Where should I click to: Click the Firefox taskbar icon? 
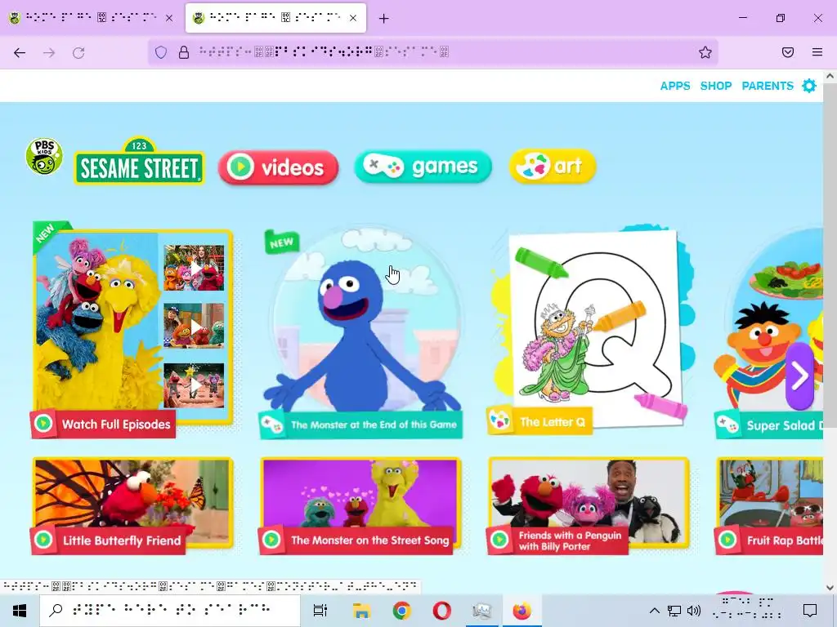click(521, 611)
